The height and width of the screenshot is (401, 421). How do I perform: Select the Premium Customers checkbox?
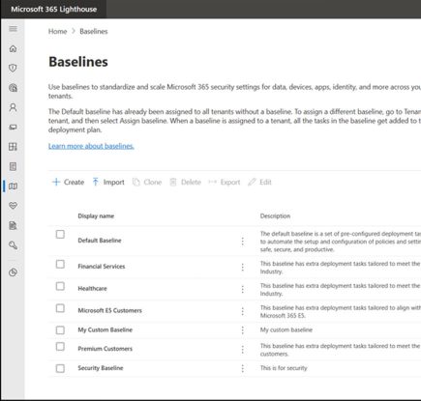60,347
